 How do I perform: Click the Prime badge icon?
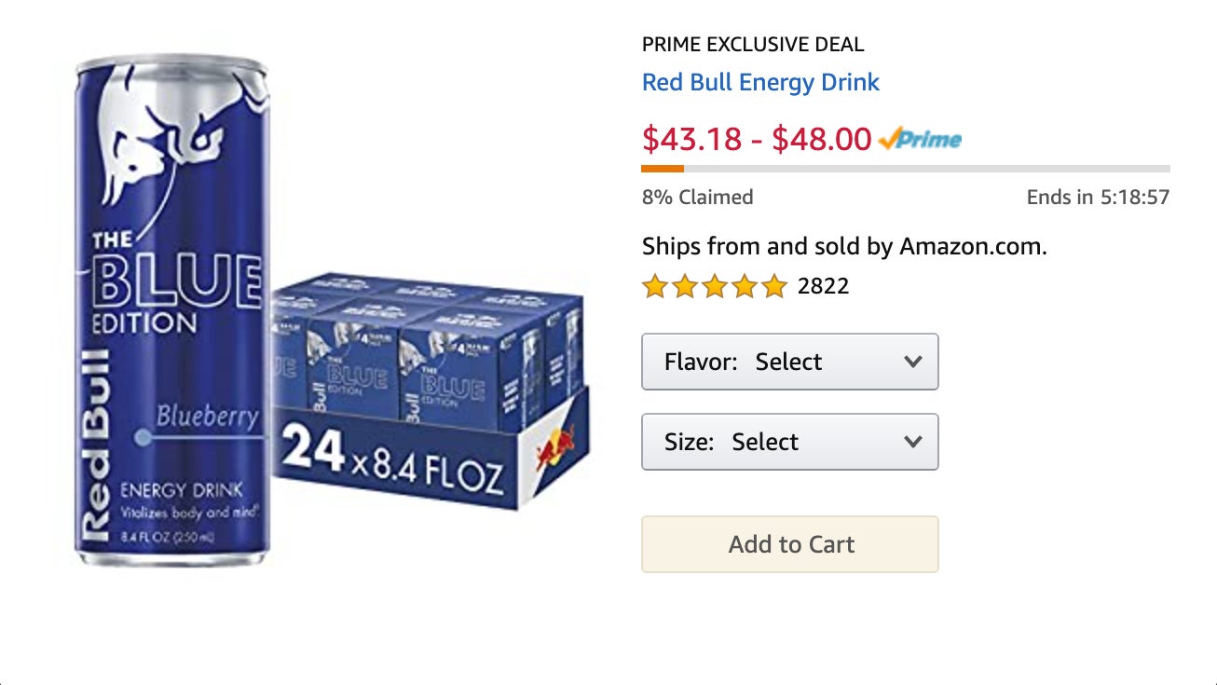pos(919,139)
